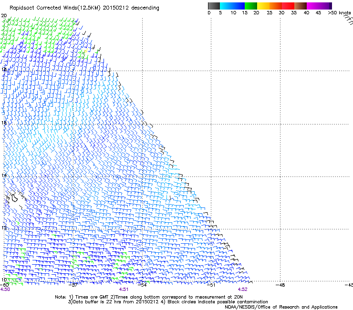Click the 'Rapidscat Corrected Winds(12.5KM)' title text
This screenshot has height=310, width=353.
click(x=55, y=8)
